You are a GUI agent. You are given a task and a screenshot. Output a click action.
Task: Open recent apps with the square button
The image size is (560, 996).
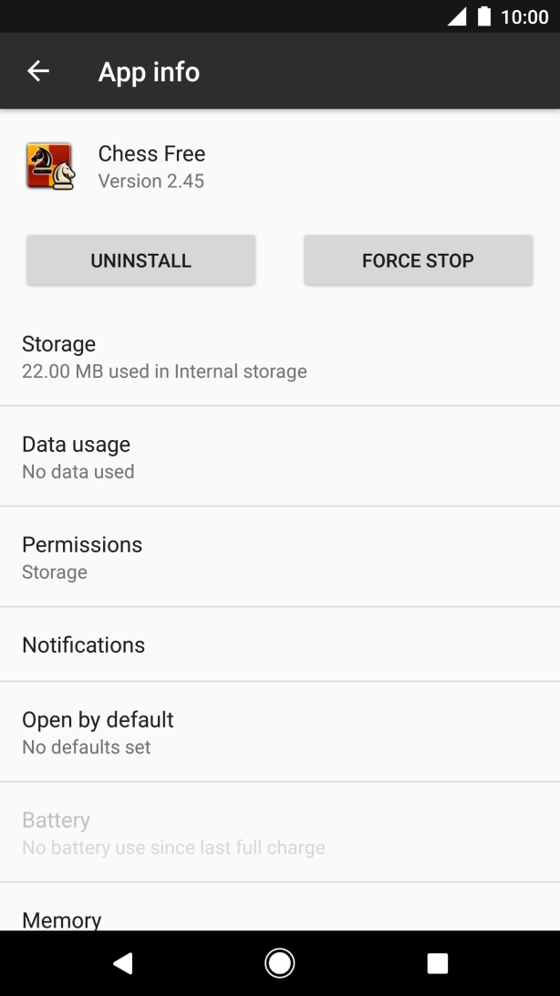click(x=438, y=963)
